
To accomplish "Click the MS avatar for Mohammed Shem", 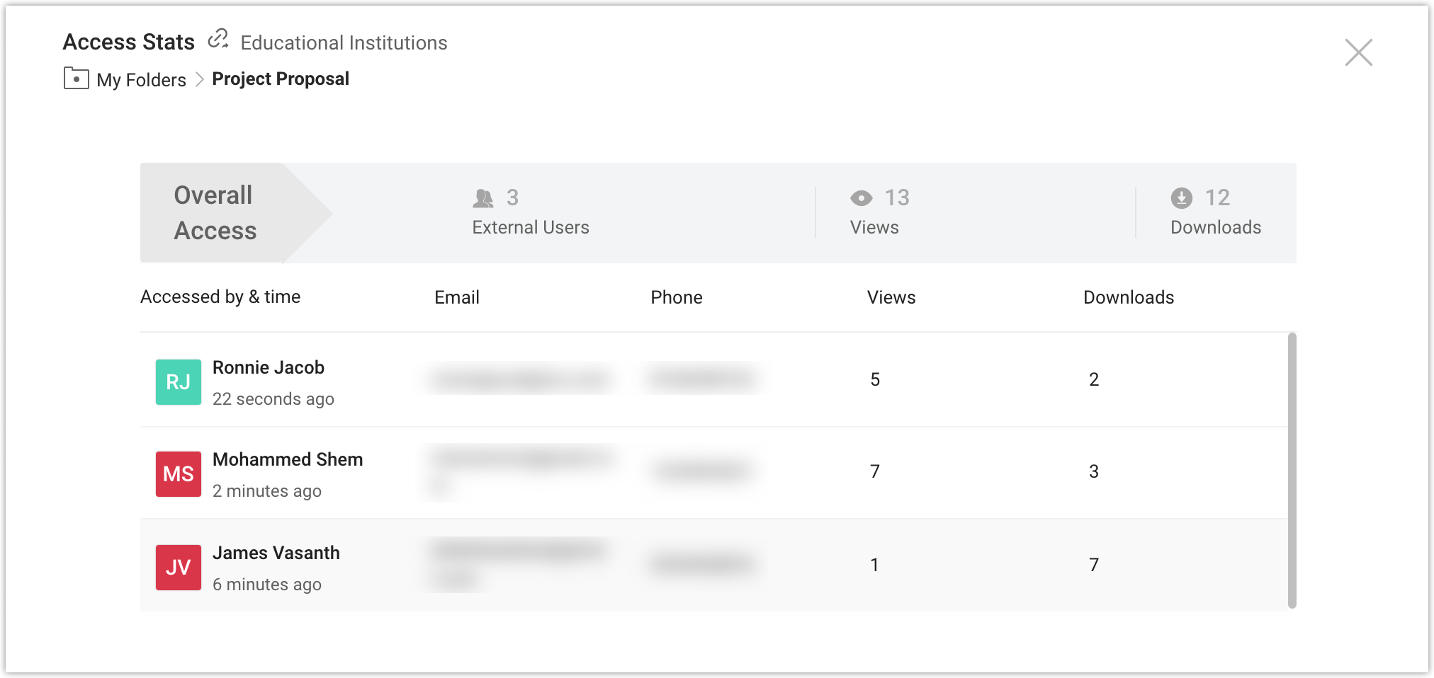I will 179,474.
